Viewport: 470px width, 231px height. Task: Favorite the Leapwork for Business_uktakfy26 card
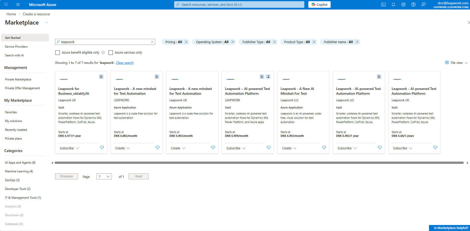coord(102,148)
